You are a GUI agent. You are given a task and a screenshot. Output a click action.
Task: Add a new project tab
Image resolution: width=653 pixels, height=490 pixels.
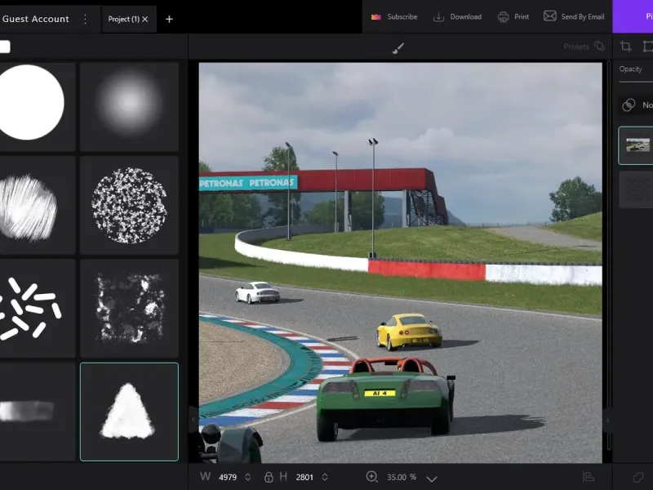[x=169, y=19]
